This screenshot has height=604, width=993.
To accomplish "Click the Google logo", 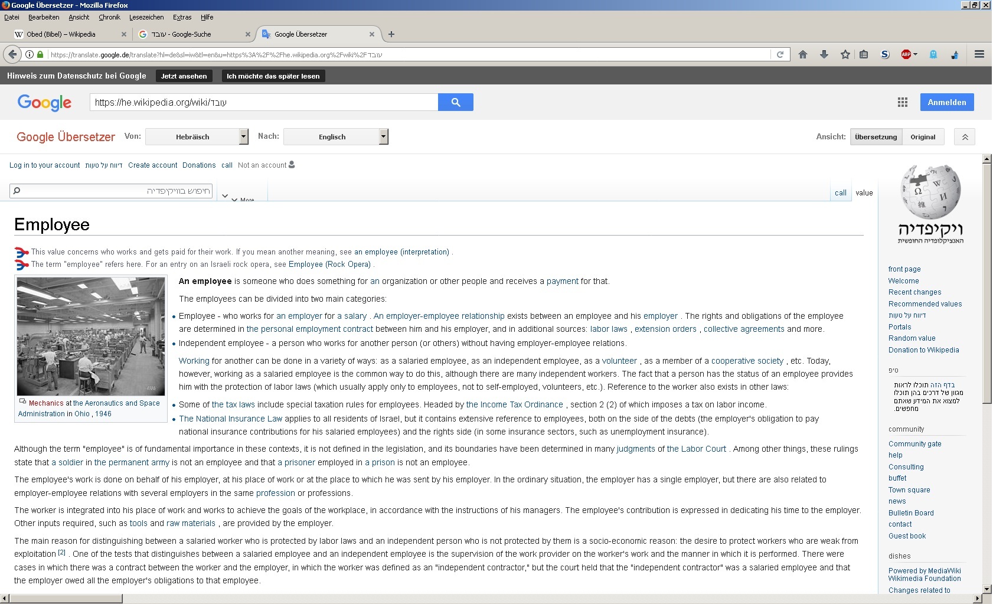I will 44,103.
